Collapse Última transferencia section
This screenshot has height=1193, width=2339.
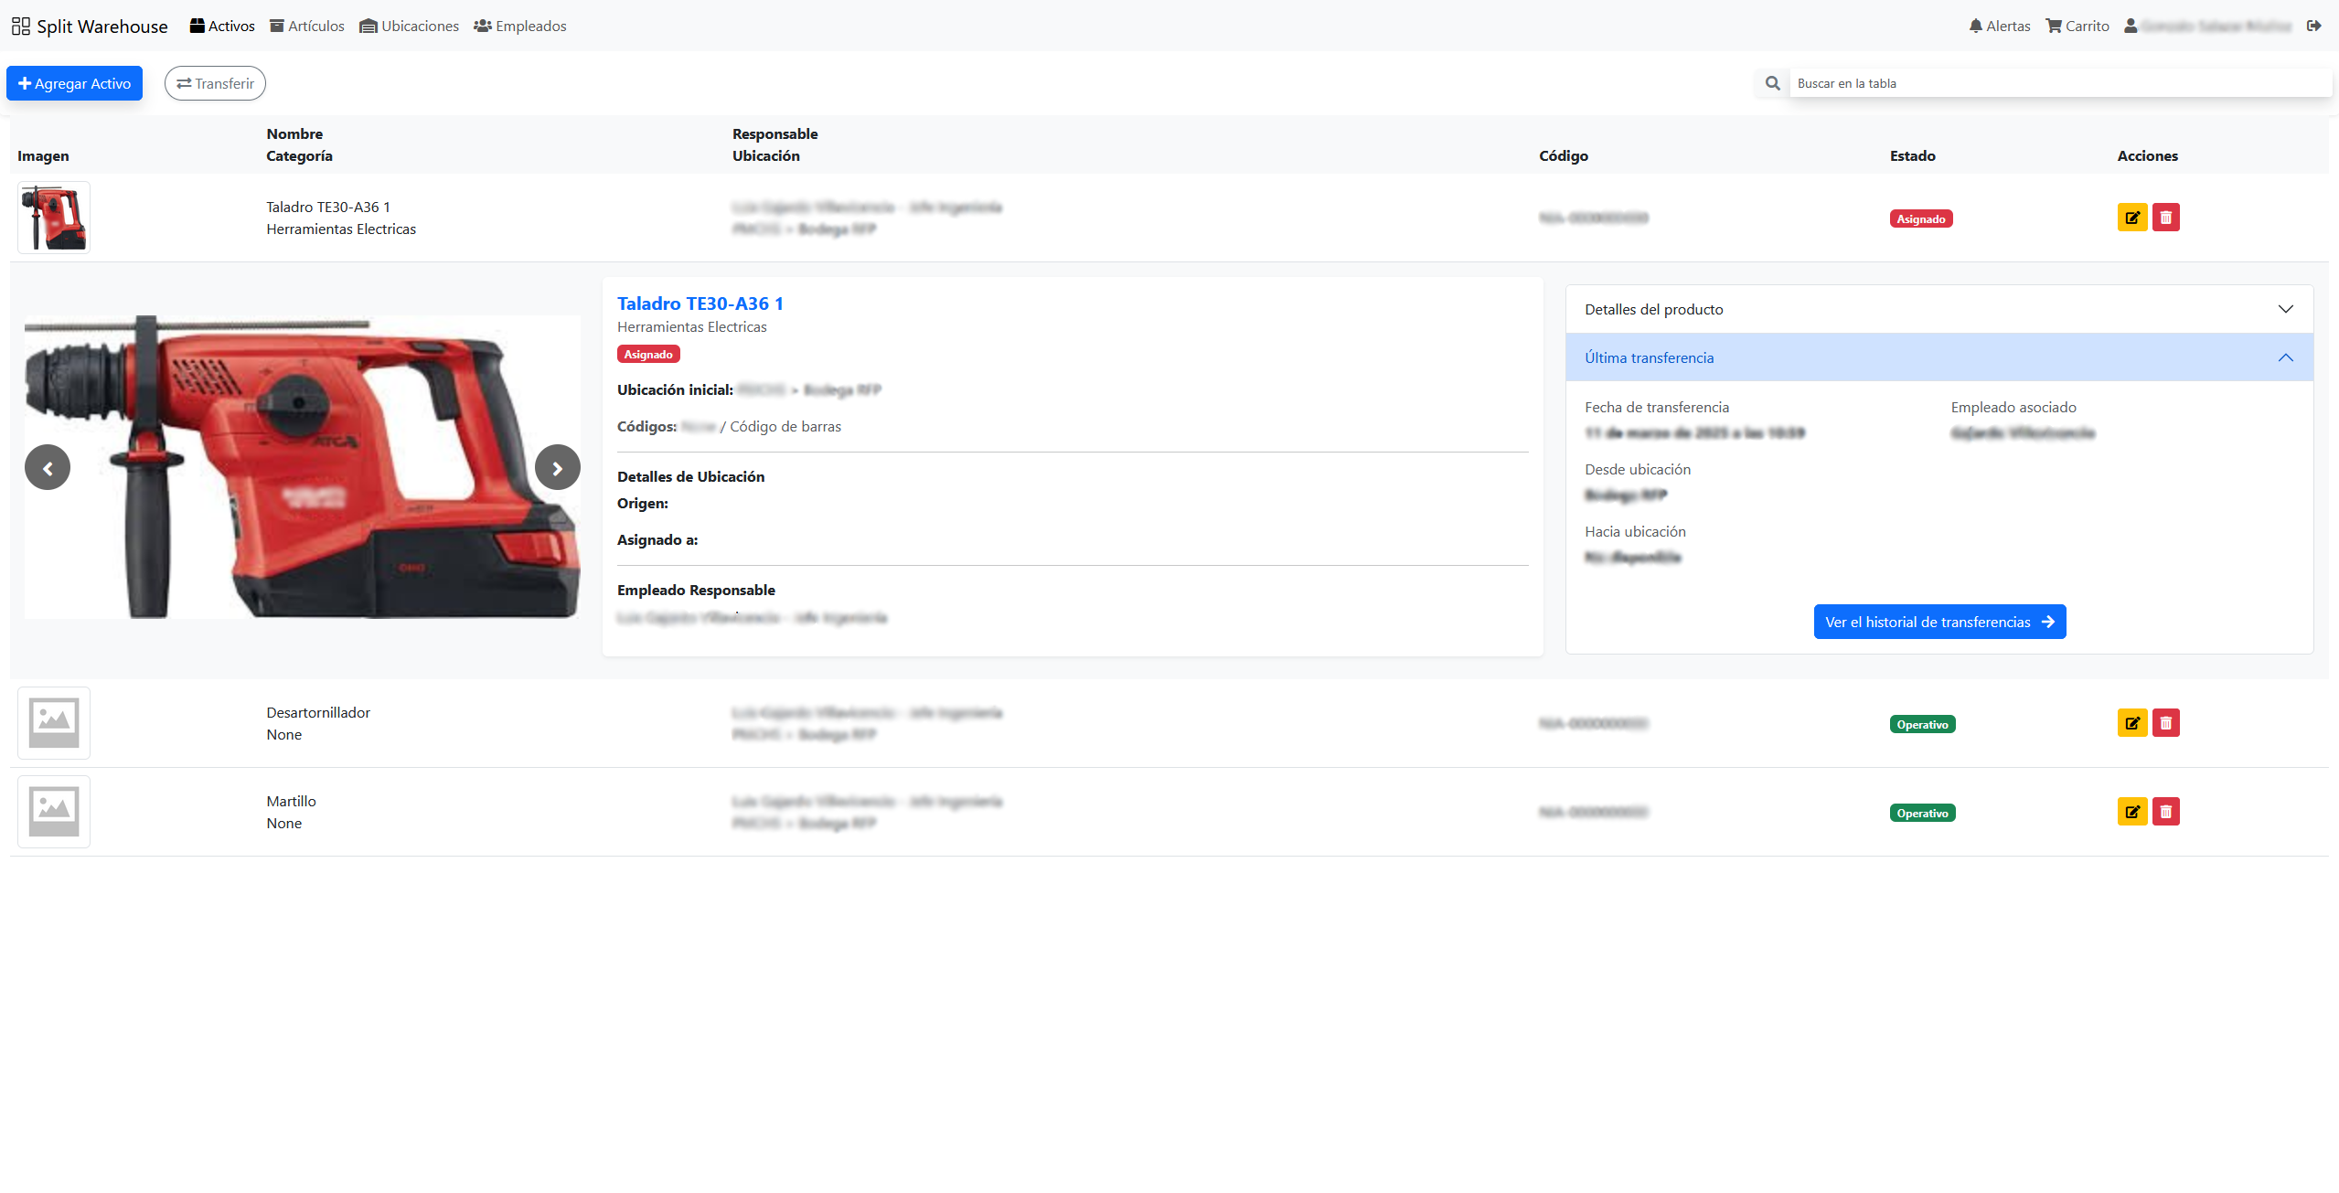pyautogui.click(x=1938, y=357)
